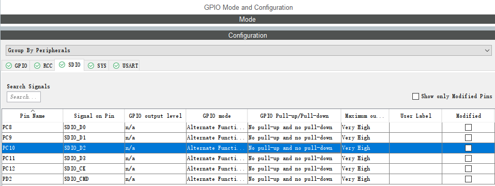495x186 pixels.
Task: Select the PD2 pin row
Action: tap(248, 179)
